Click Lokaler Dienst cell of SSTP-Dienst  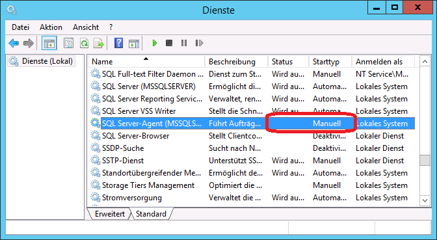click(x=380, y=160)
